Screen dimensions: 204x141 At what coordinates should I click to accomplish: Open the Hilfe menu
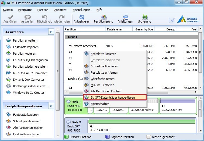pyautogui.click(x=99, y=10)
